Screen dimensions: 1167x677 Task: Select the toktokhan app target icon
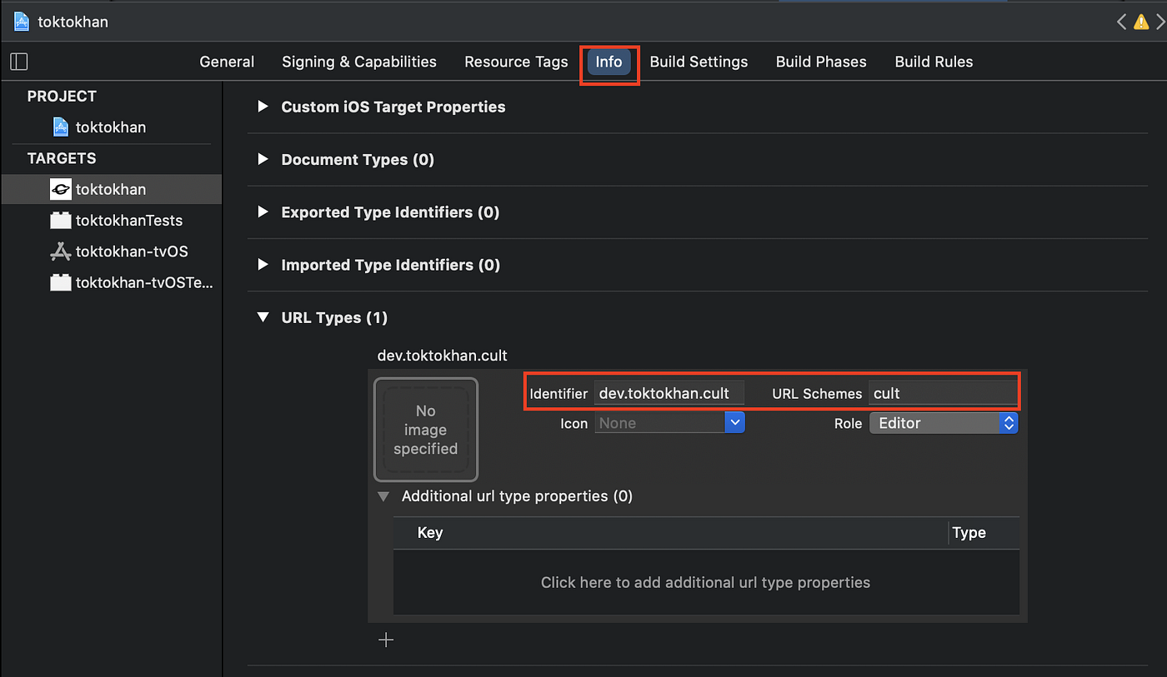61,189
